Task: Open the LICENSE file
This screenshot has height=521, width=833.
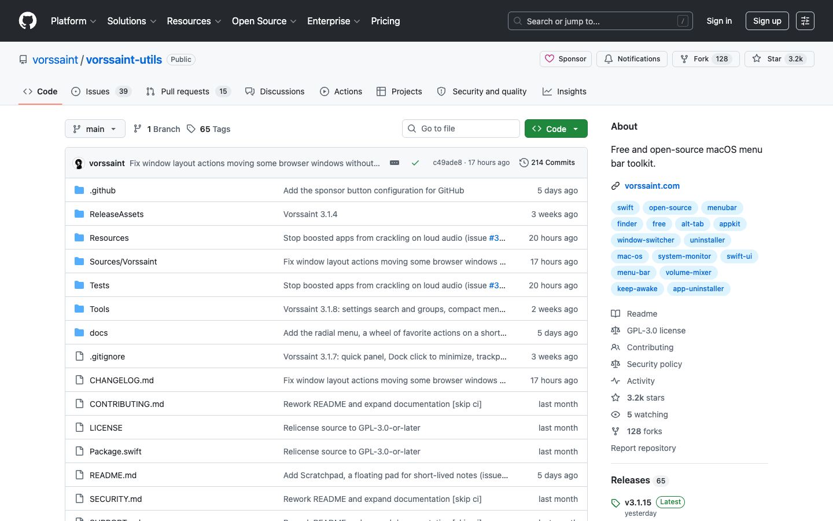Action: (x=106, y=428)
